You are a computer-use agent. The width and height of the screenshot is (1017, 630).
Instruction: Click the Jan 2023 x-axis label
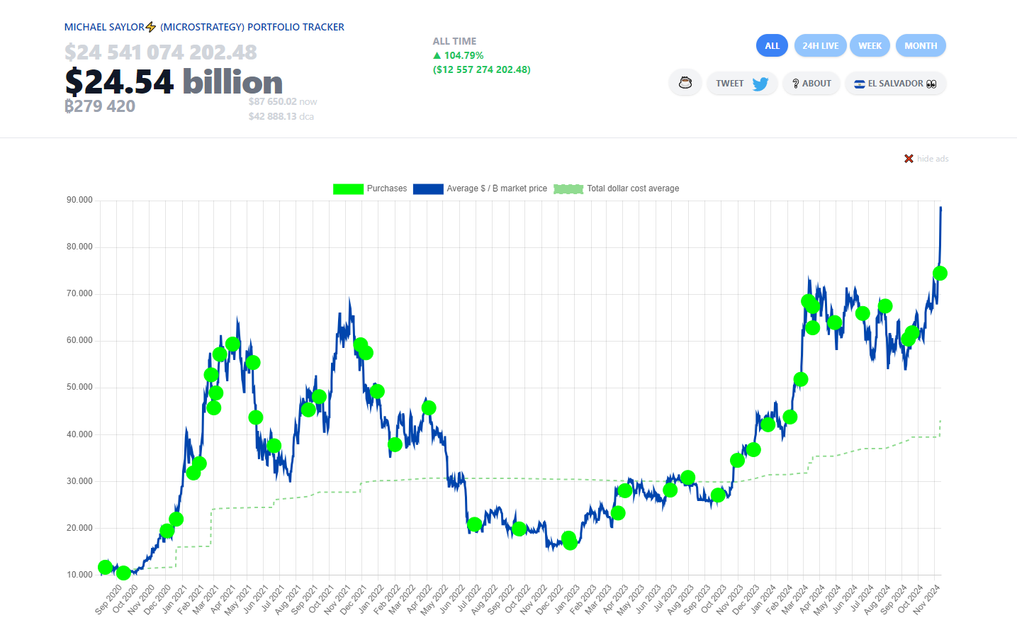566,600
